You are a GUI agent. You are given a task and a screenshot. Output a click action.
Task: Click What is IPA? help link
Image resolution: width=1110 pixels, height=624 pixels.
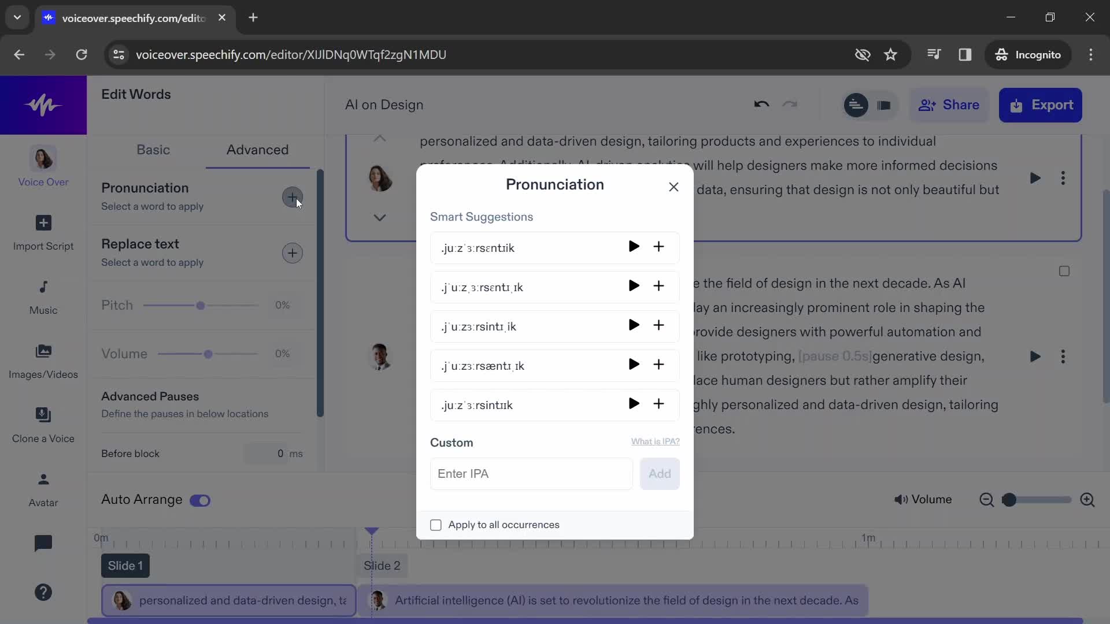pyautogui.click(x=655, y=442)
